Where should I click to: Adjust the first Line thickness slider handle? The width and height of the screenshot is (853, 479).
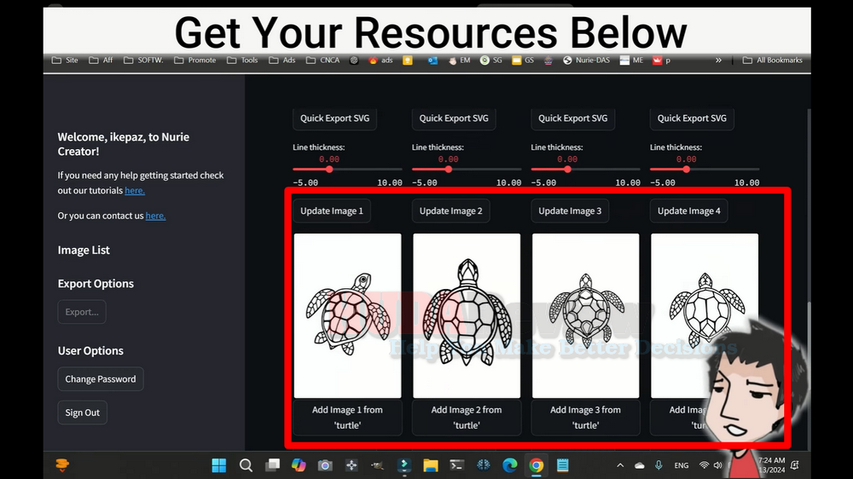[x=329, y=169]
